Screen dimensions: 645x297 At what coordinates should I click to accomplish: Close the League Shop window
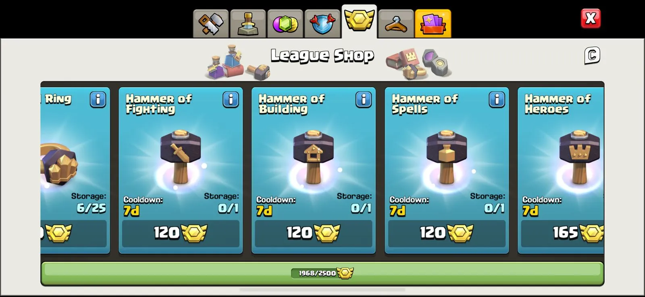[591, 18]
